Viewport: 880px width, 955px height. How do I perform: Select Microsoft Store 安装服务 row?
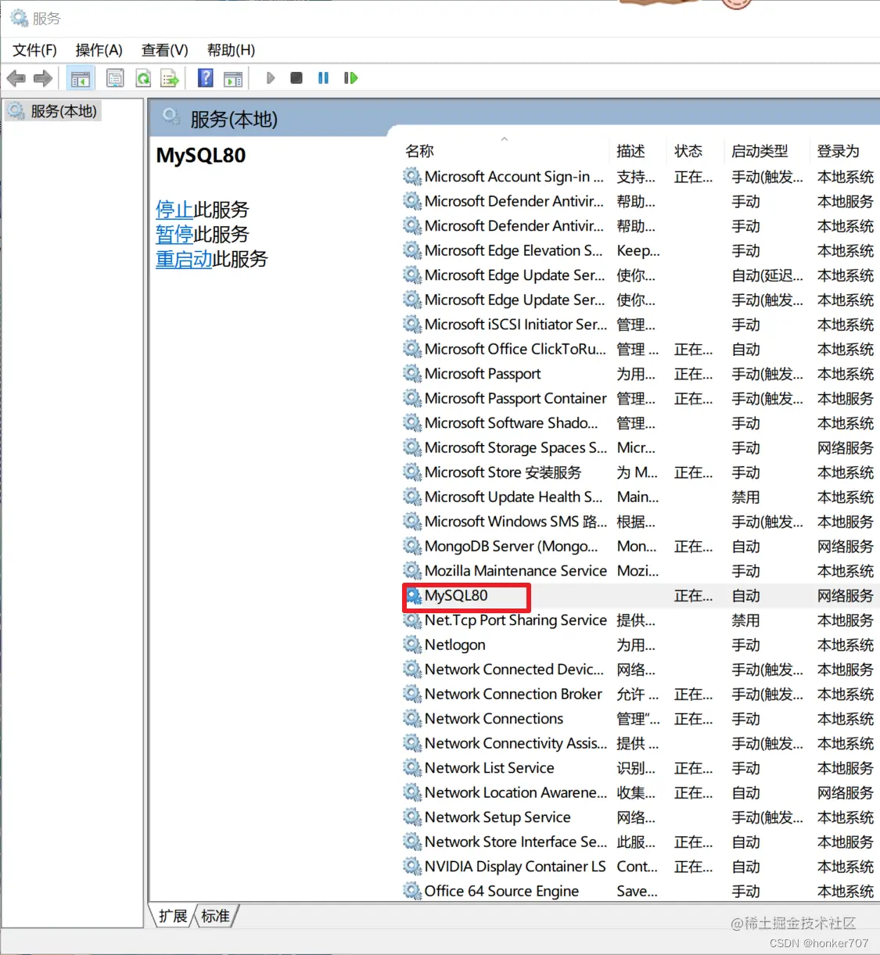tap(640, 472)
